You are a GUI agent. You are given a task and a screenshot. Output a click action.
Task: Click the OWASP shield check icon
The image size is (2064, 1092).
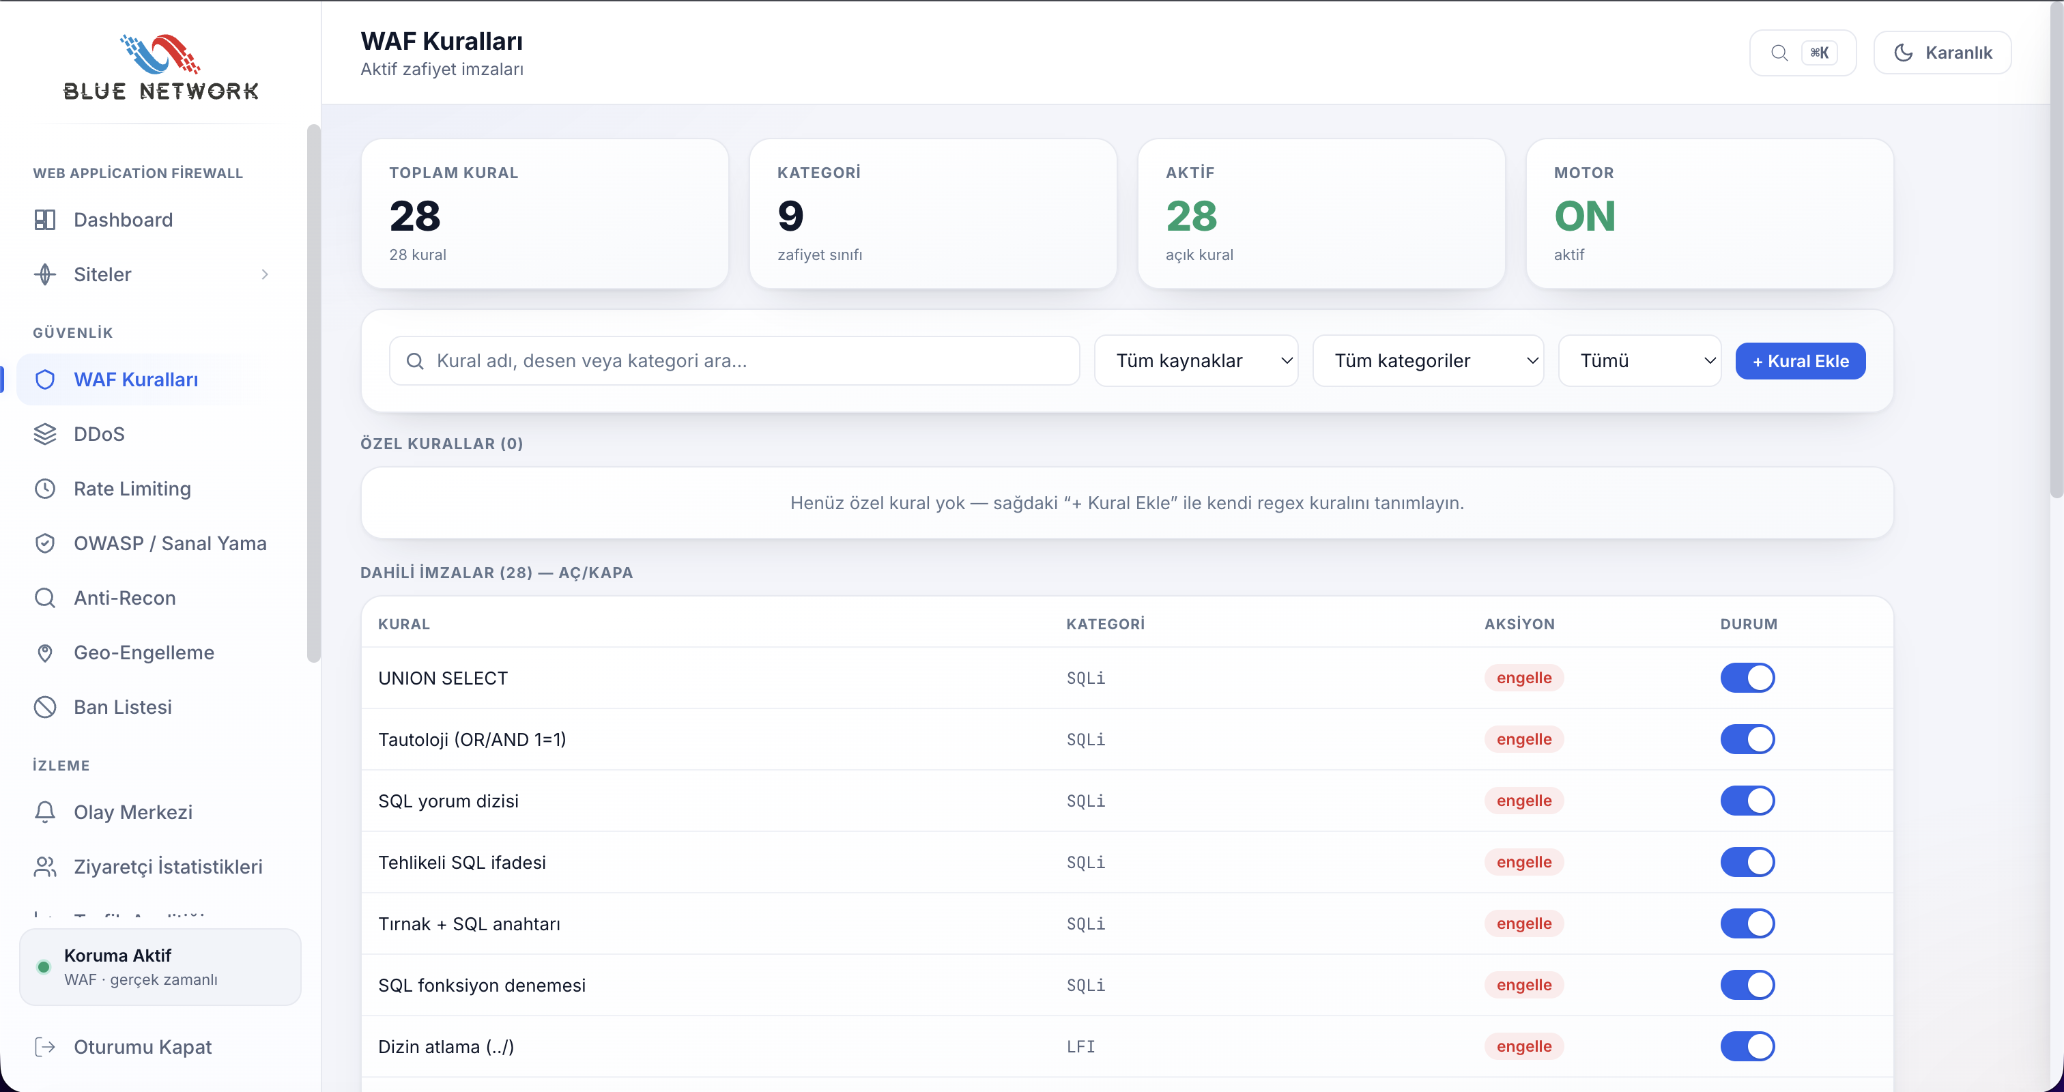pyautogui.click(x=45, y=543)
